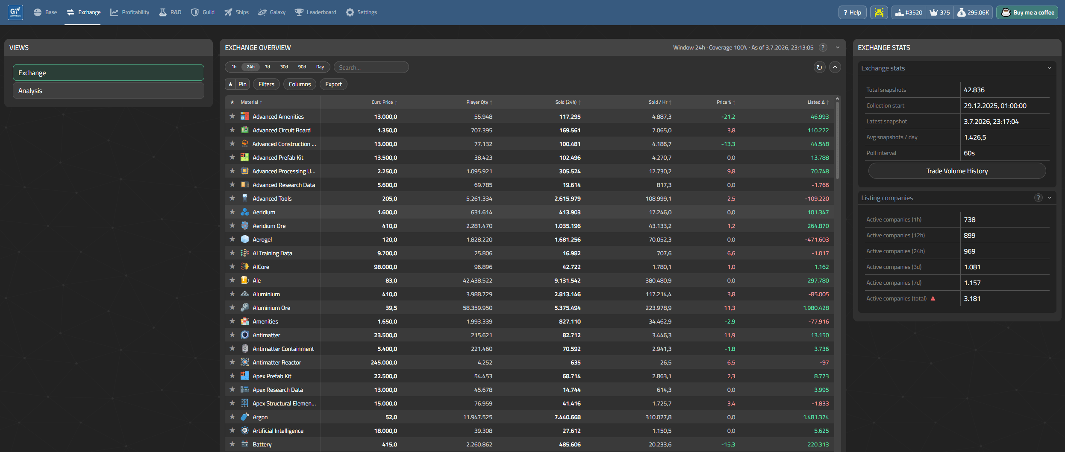
Task: Star the Apex Research Data row
Action: pos(232,390)
